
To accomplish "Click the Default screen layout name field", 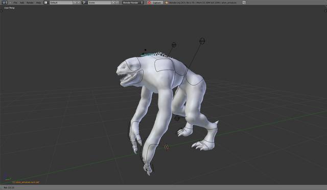I will (61, 3).
